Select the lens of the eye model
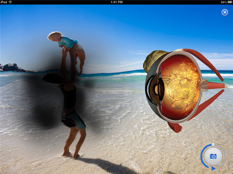 [x=160, y=89]
